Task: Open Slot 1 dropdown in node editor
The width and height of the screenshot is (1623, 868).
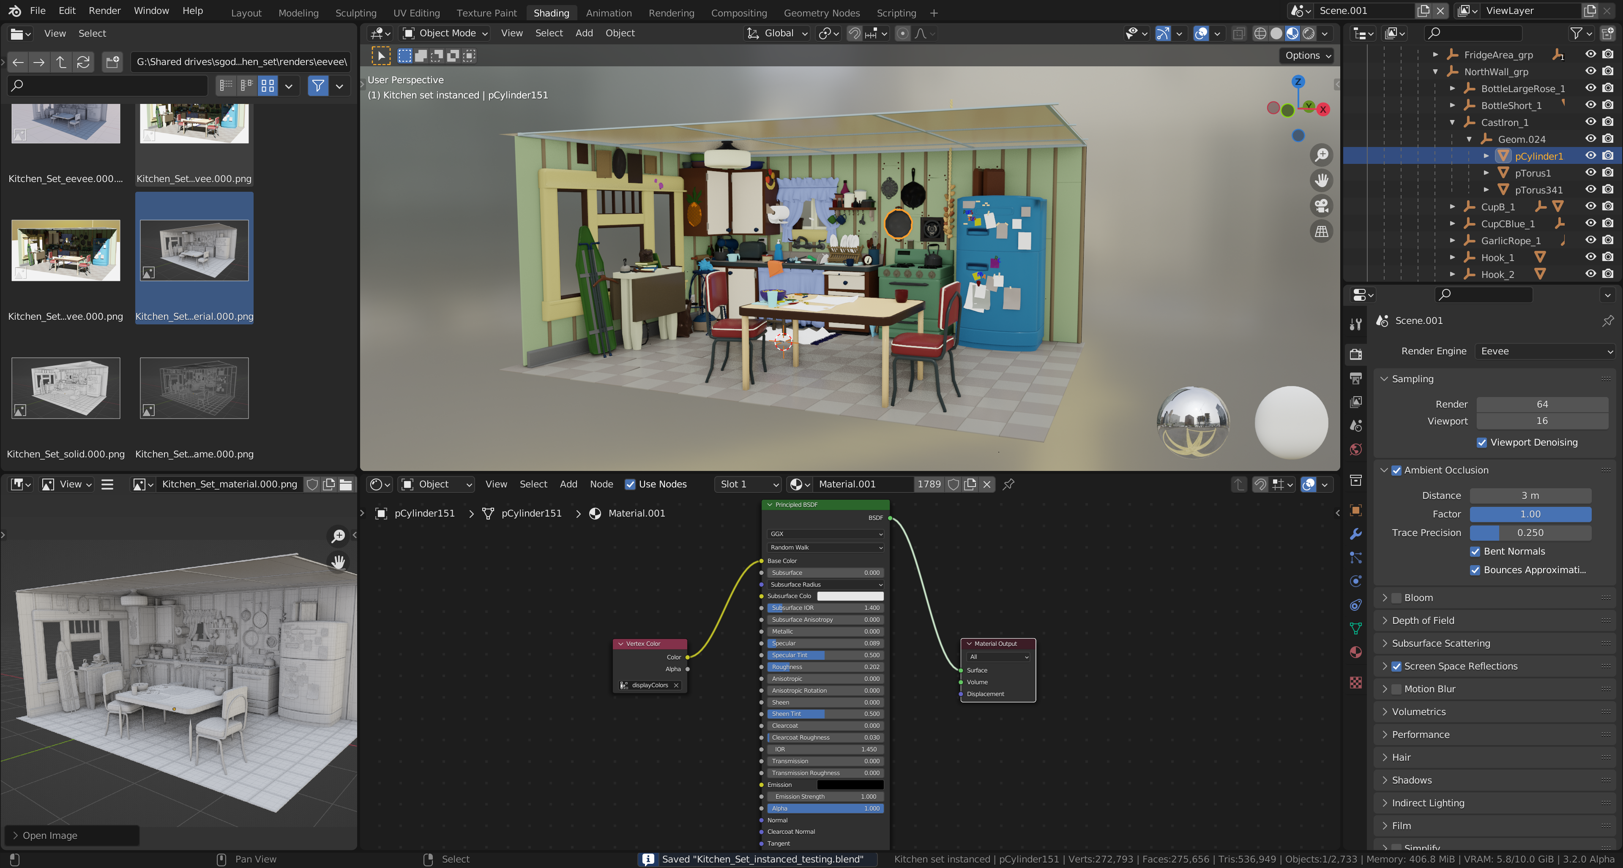Action: pos(748,484)
